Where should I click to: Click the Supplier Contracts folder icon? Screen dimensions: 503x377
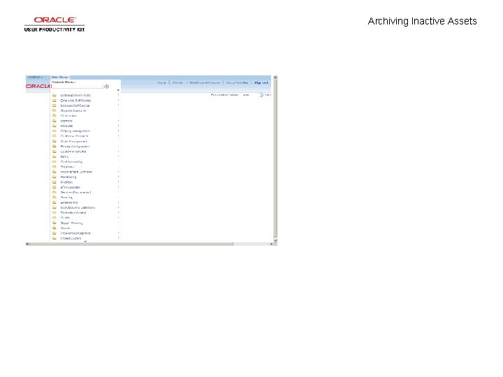[x=54, y=110]
